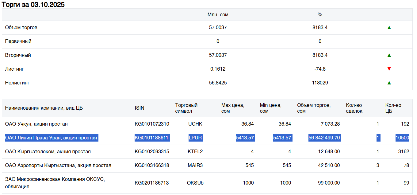Image resolution: width=417 pixels, height=195 pixels.
Task: Click green up arrow in Объем торгов row
Action: click(x=389, y=28)
